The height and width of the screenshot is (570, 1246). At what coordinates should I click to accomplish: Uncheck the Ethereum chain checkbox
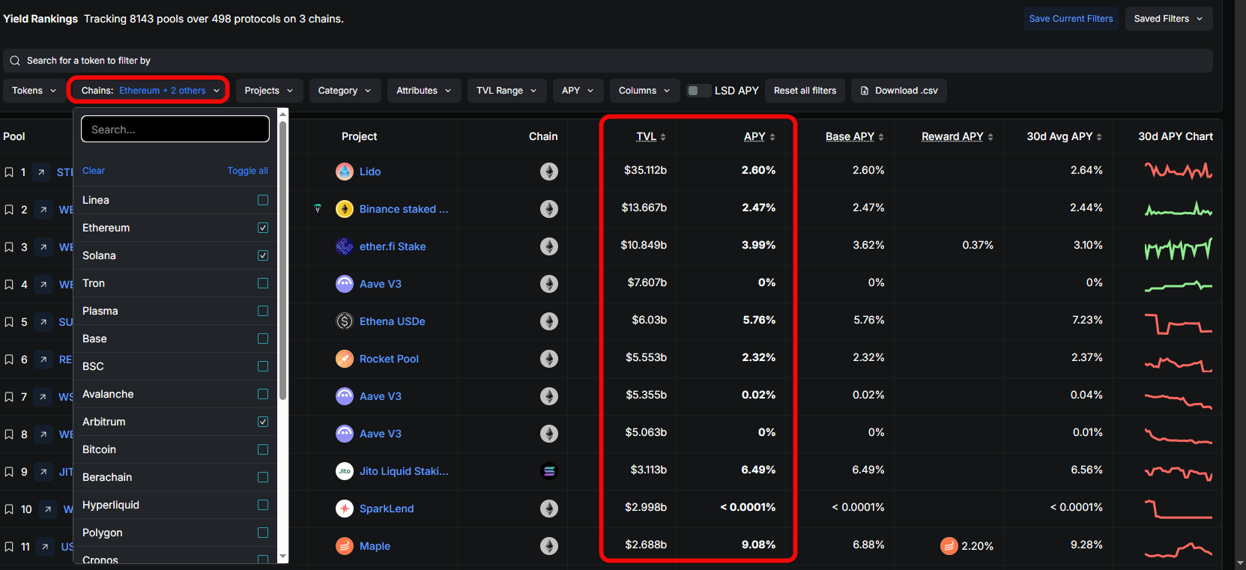click(263, 228)
